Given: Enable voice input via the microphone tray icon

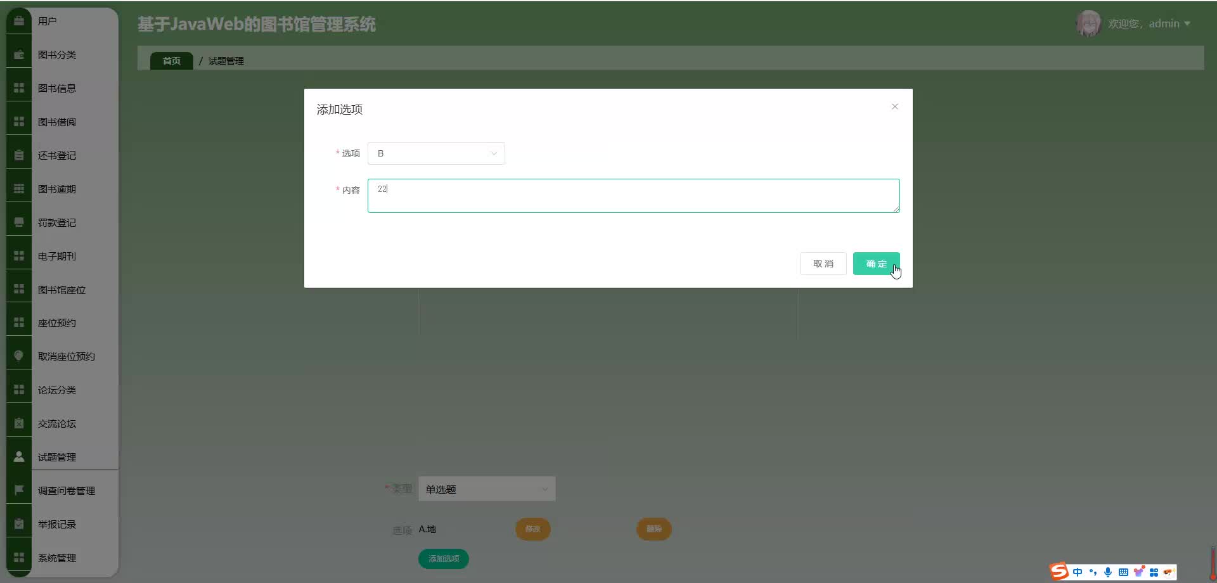Looking at the screenshot, I should tap(1107, 572).
